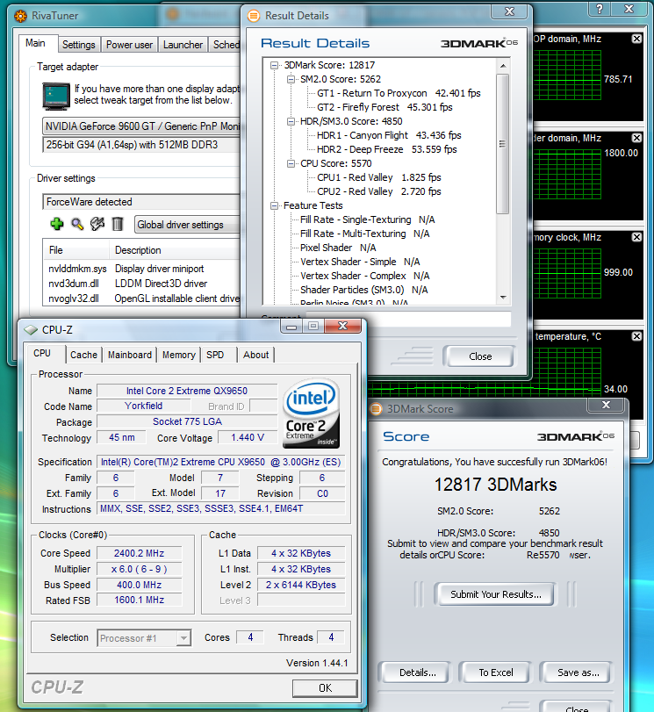Open the Processor #1 selection dropdown
Image resolution: width=654 pixels, height=712 pixels.
click(183, 638)
